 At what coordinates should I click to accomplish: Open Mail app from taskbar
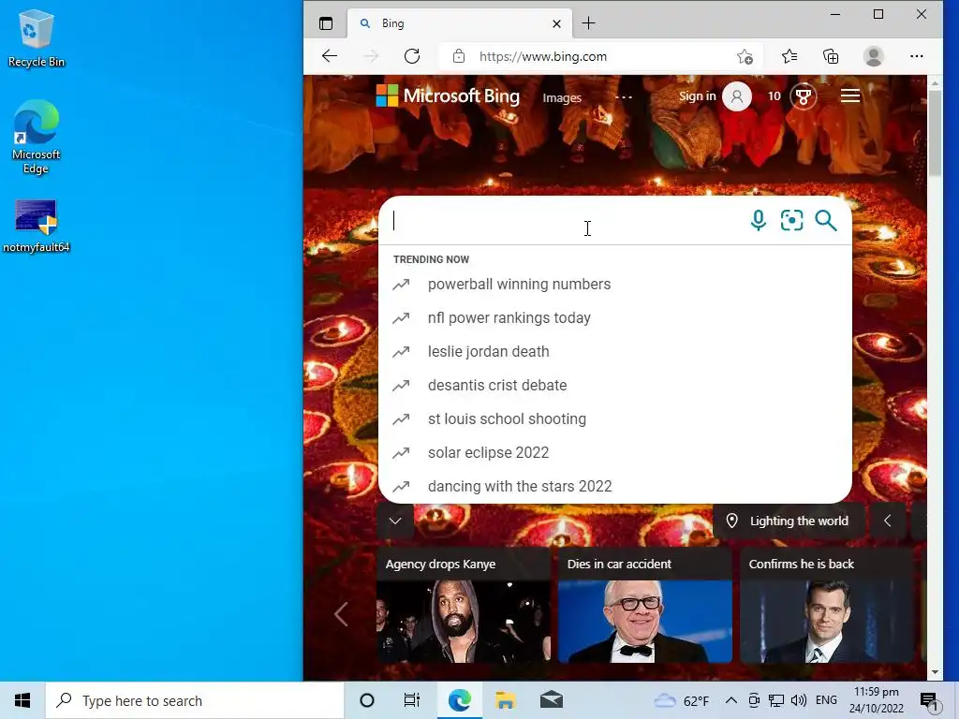551,700
